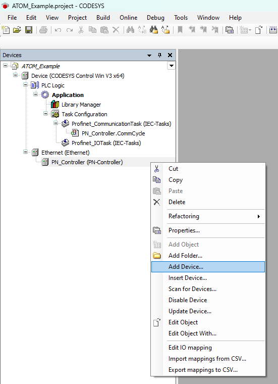
Task: Select PN_Controller (PN-Controller) tree item
Action: (x=87, y=162)
